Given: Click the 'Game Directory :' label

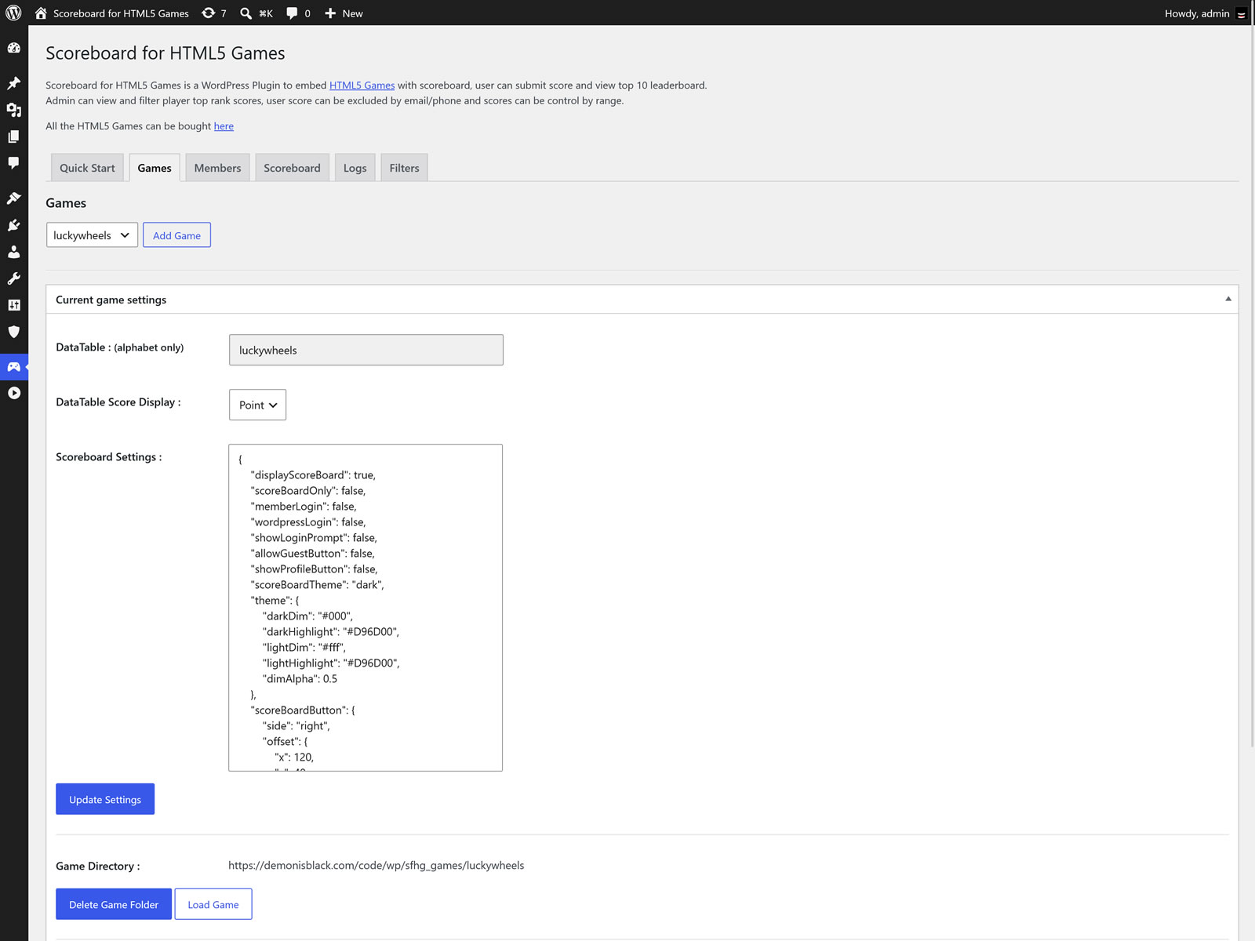Looking at the screenshot, I should coord(98,866).
